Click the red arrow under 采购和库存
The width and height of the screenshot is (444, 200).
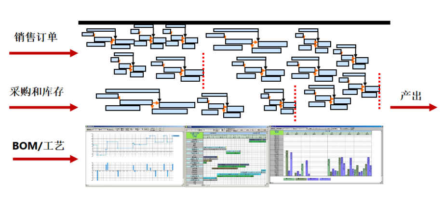pyautogui.click(x=42, y=107)
